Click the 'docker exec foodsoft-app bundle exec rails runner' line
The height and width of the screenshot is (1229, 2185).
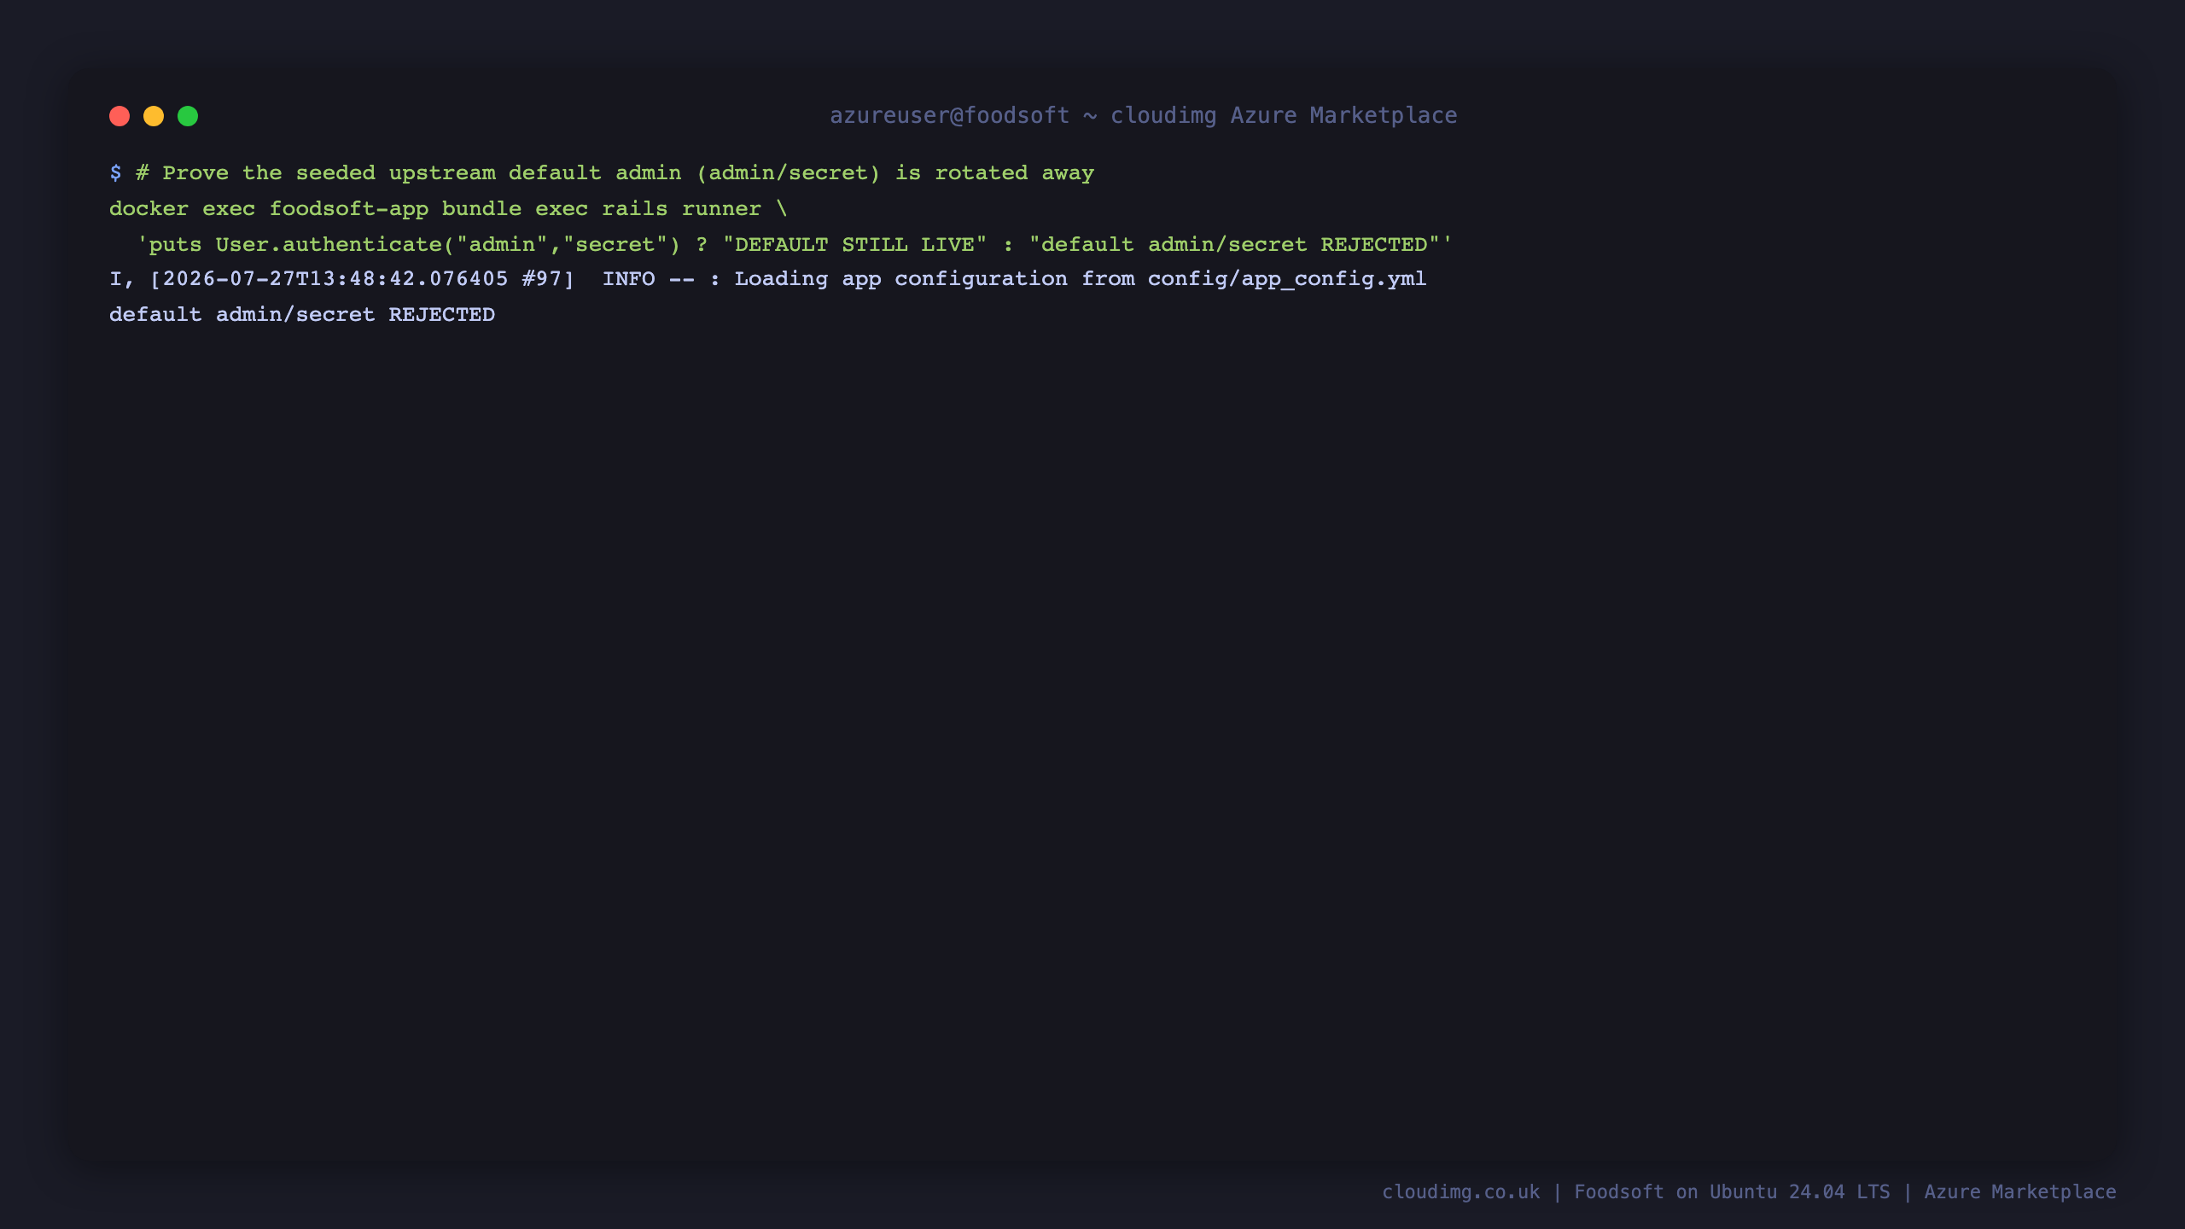[x=448, y=209]
